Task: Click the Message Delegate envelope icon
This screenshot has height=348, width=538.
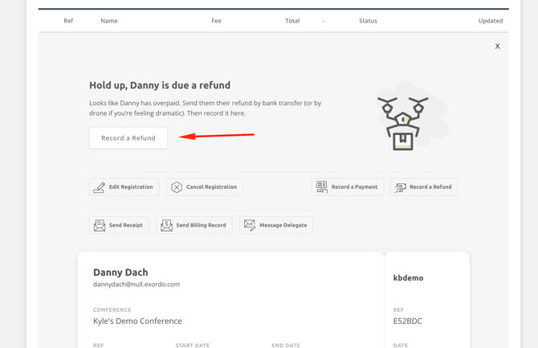Action: (250, 225)
